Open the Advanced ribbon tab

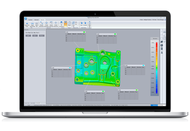(36, 20)
